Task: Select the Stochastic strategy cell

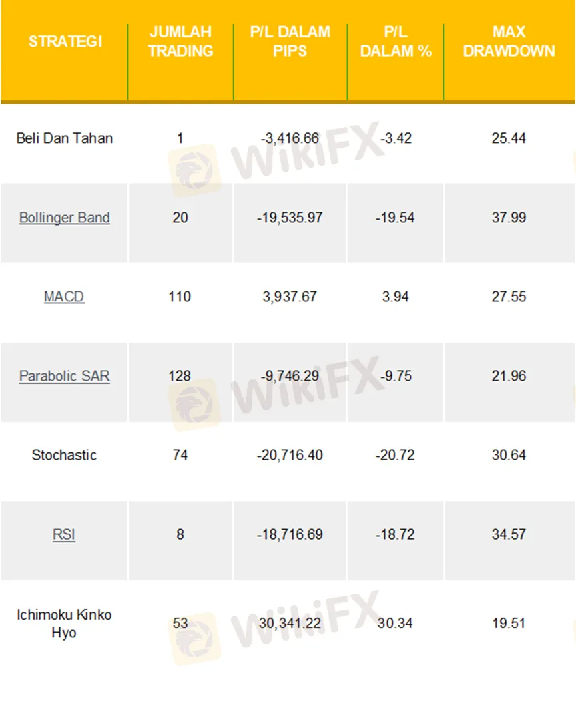Action: click(64, 455)
